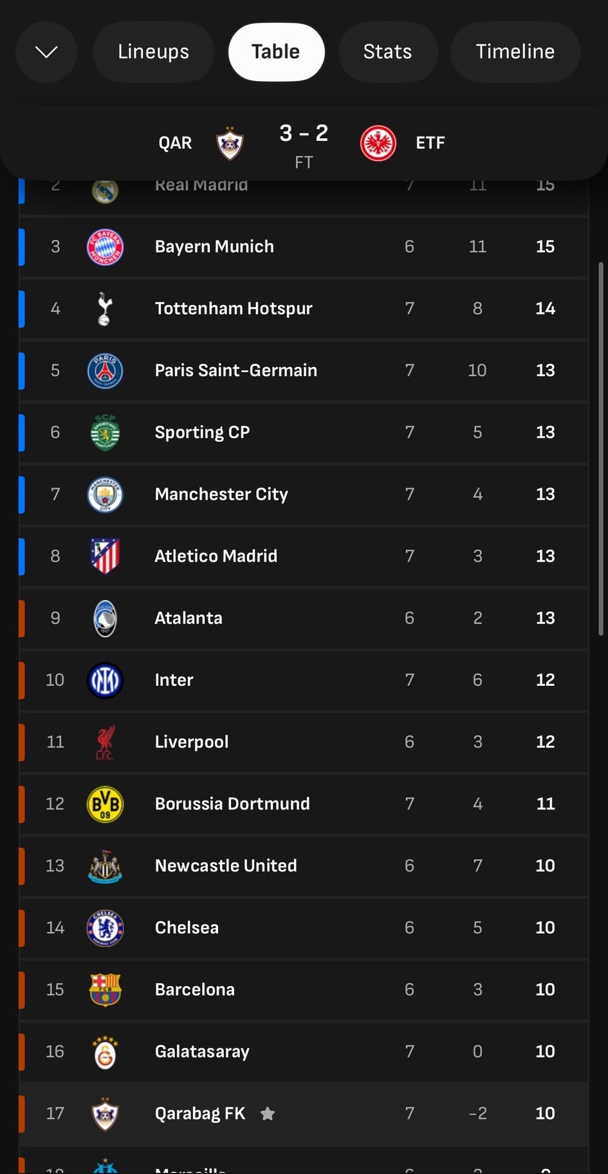Collapse match view with chevron down button
This screenshot has width=608, height=1174.
click(x=46, y=52)
